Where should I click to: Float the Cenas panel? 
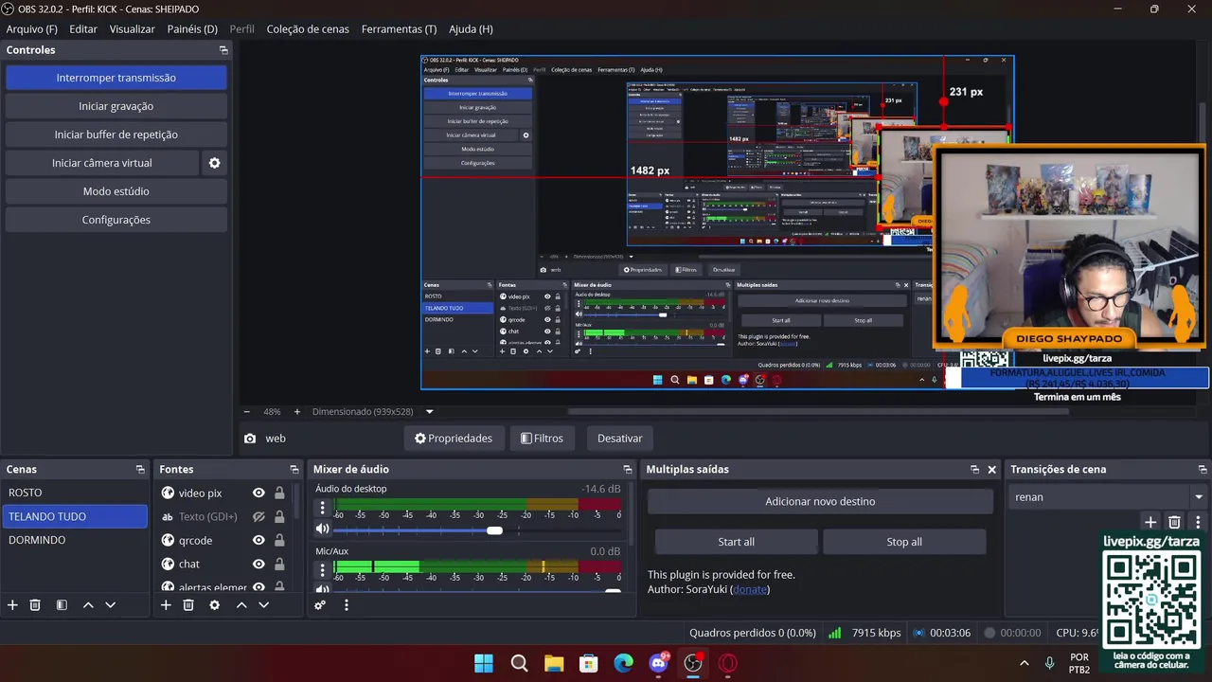140,470
